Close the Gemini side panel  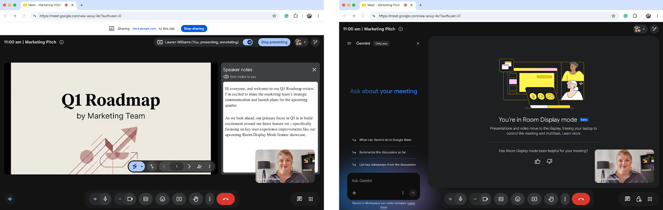point(418,43)
